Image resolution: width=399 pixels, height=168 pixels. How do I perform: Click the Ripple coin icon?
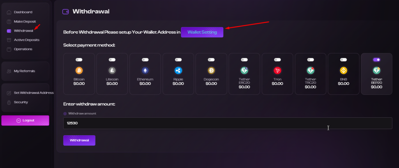(x=178, y=70)
